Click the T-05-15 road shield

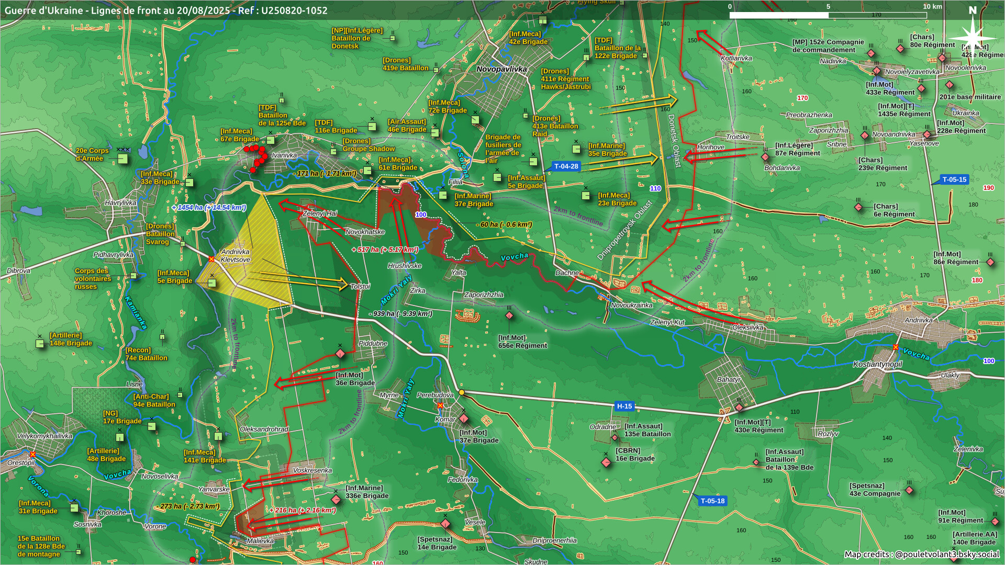[x=954, y=179]
